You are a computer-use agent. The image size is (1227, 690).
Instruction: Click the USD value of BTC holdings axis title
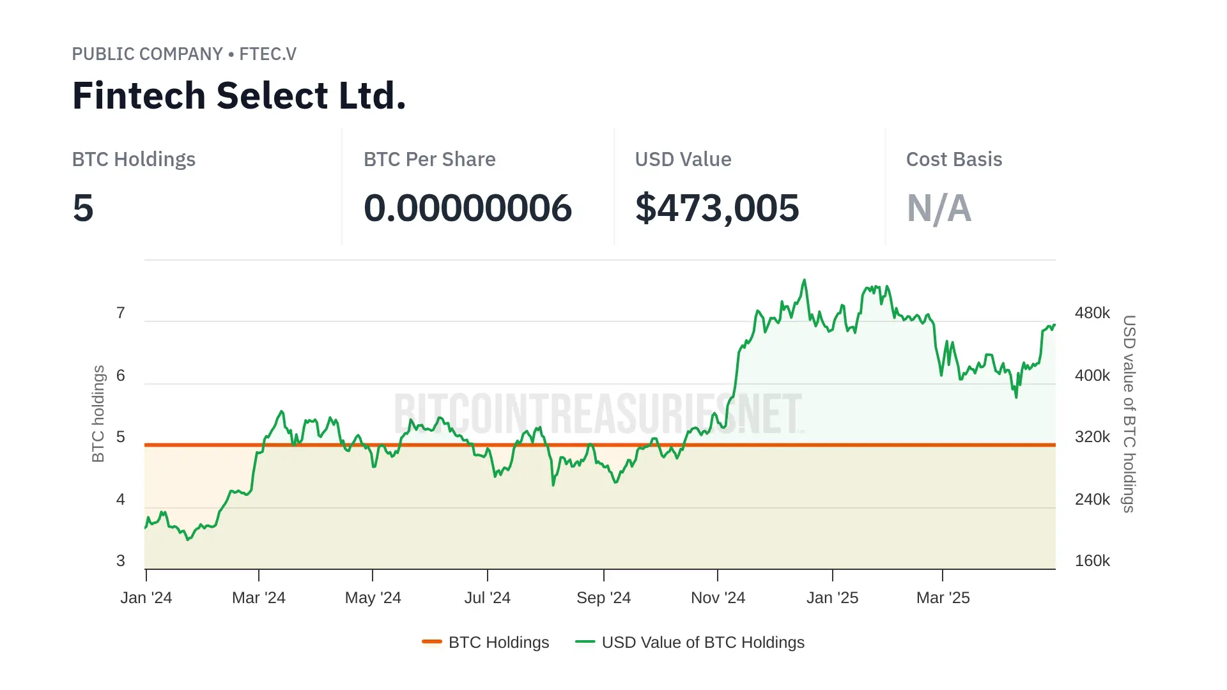click(1129, 413)
